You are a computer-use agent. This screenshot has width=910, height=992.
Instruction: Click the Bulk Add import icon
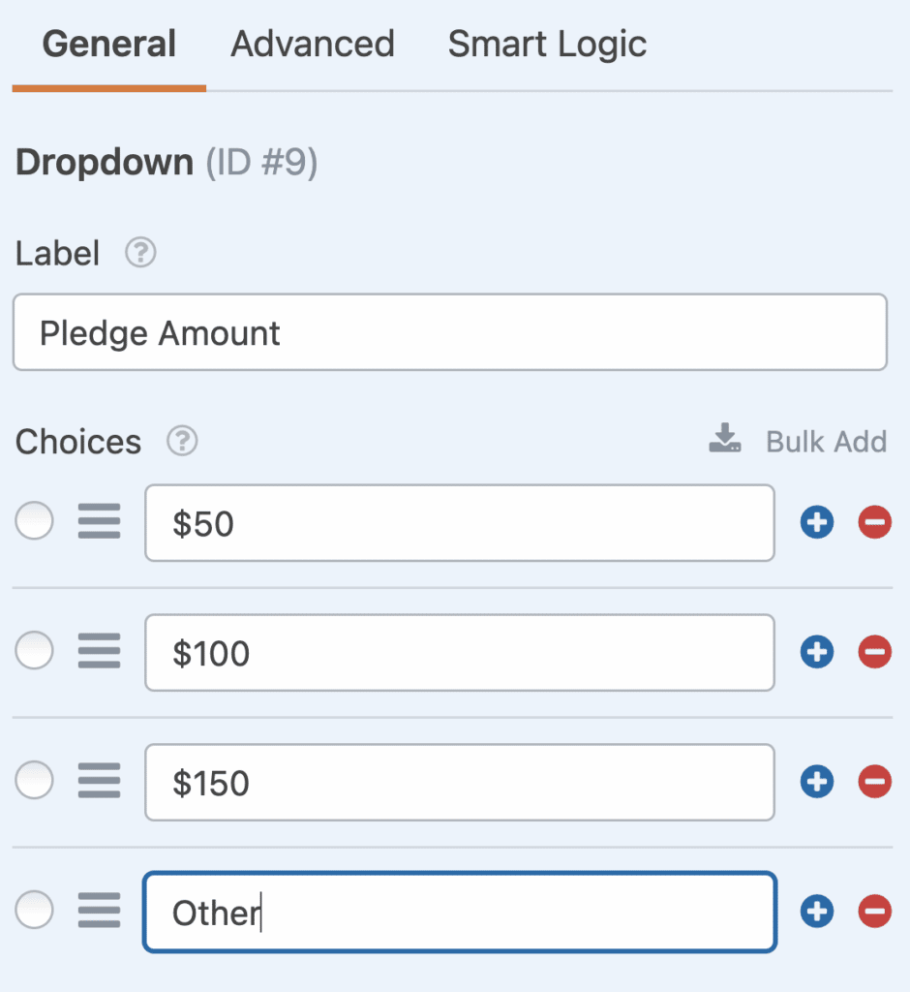pyautogui.click(x=723, y=439)
